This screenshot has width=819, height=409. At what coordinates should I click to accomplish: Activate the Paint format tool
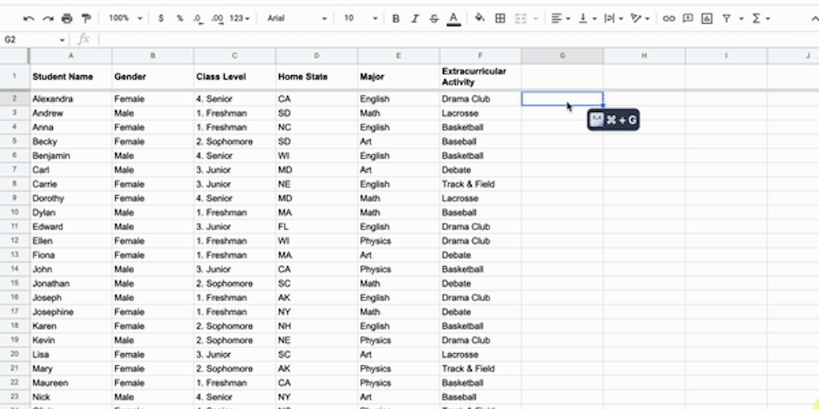point(86,18)
